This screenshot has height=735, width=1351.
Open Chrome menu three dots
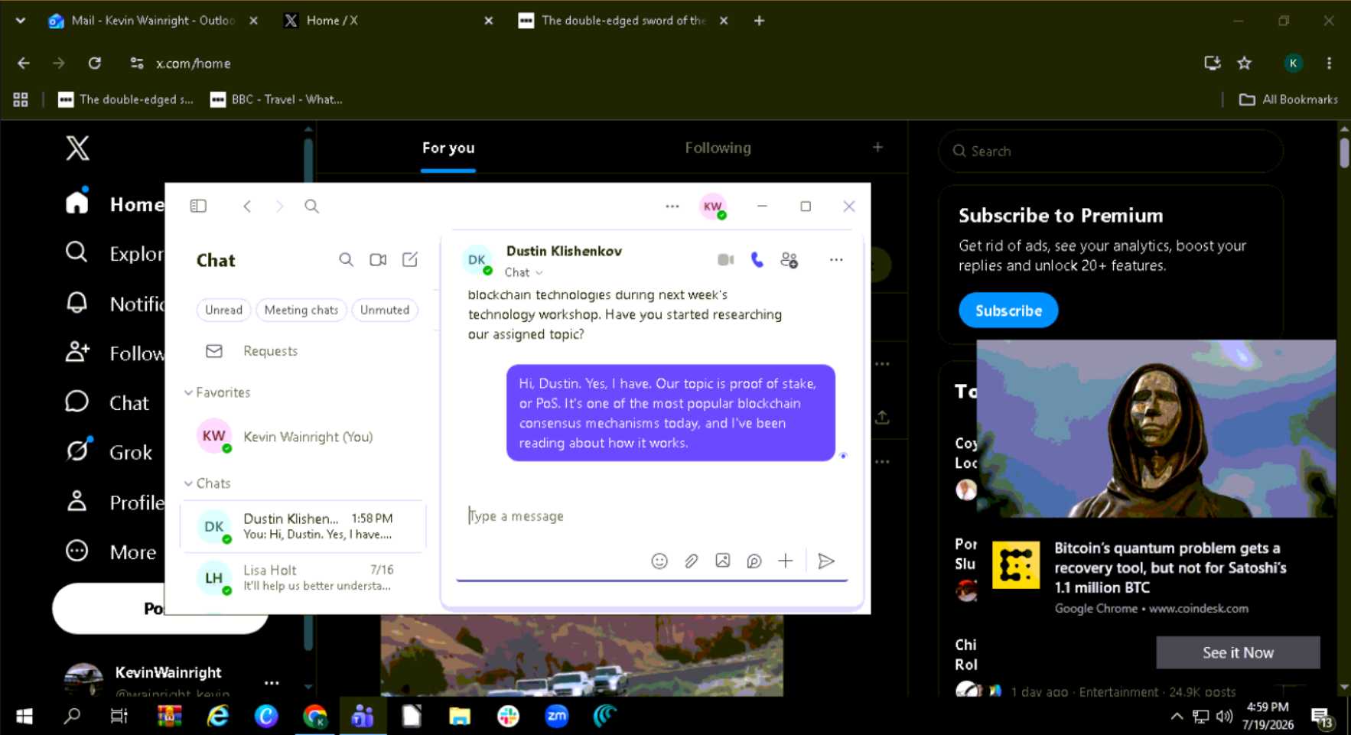(1329, 63)
